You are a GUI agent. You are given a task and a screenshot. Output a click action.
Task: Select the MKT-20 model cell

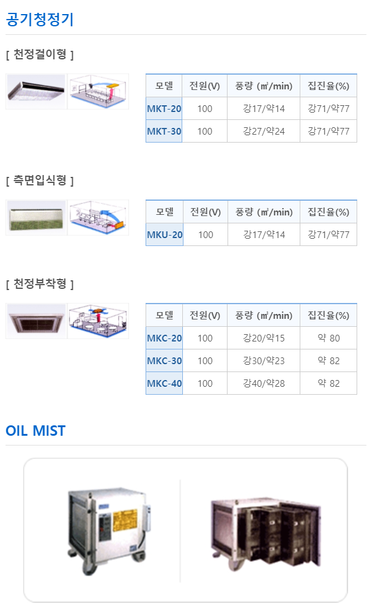(x=164, y=109)
